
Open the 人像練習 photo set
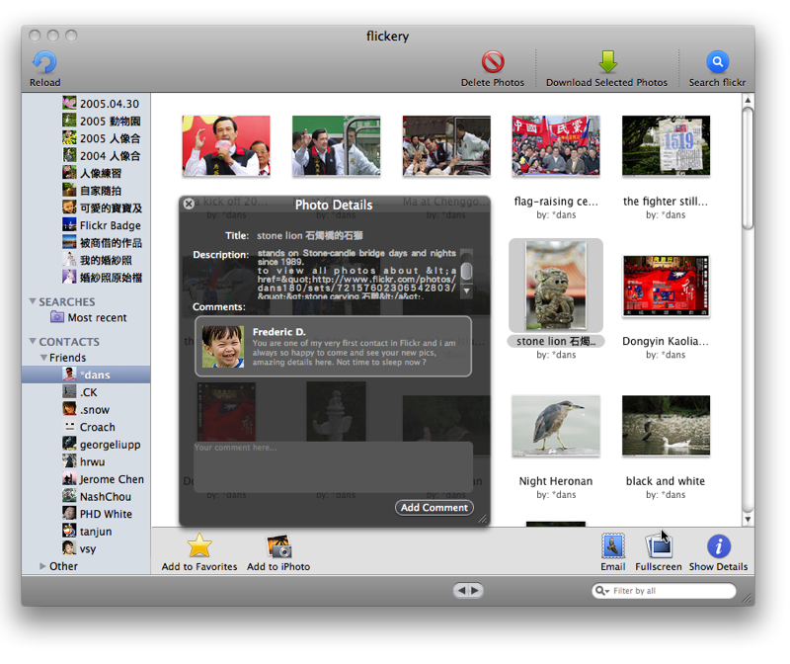tap(86, 173)
